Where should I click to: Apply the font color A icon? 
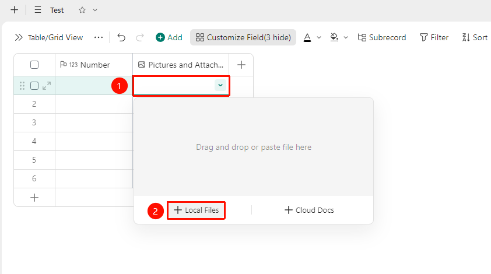[x=307, y=37]
